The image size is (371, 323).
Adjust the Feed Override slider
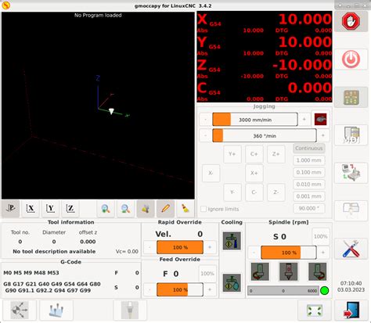[180, 289]
